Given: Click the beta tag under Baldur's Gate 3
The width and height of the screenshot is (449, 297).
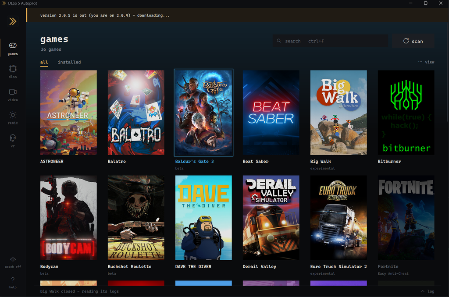Looking at the screenshot, I should tap(179, 168).
